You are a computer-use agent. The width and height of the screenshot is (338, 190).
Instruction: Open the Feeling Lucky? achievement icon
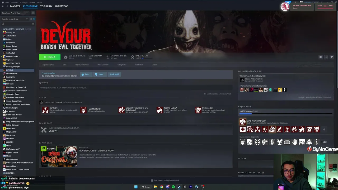click(x=160, y=110)
